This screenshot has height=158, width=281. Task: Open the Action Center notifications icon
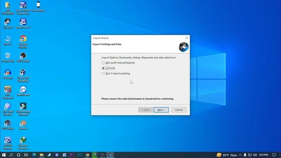click(274, 155)
